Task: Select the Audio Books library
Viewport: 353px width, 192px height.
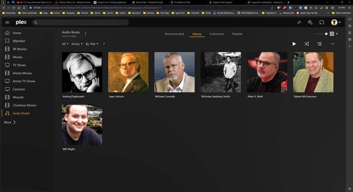Action: 28,113
